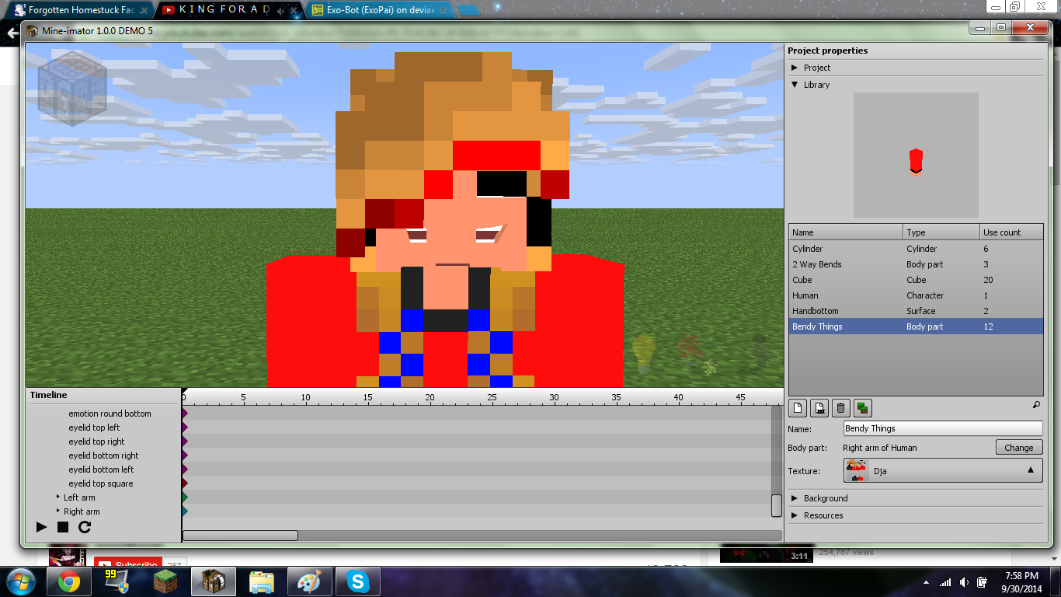The height and width of the screenshot is (597, 1061).
Task: Sort the library by the Type column
Action: click(941, 232)
